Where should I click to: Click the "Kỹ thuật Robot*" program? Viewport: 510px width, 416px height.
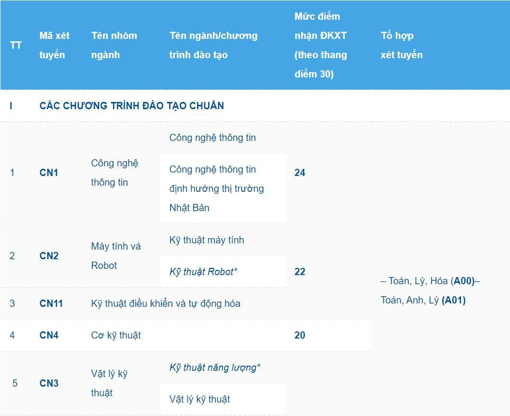[203, 272]
